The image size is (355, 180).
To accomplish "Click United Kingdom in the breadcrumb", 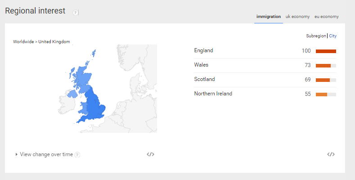I will [54, 42].
